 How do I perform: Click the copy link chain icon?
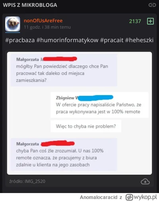click(x=152, y=5)
